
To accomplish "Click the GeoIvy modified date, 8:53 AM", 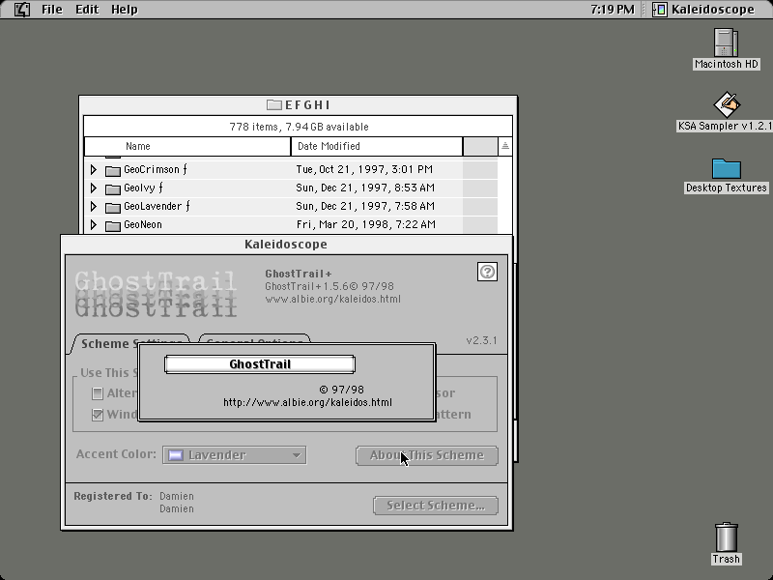I will coord(365,188).
